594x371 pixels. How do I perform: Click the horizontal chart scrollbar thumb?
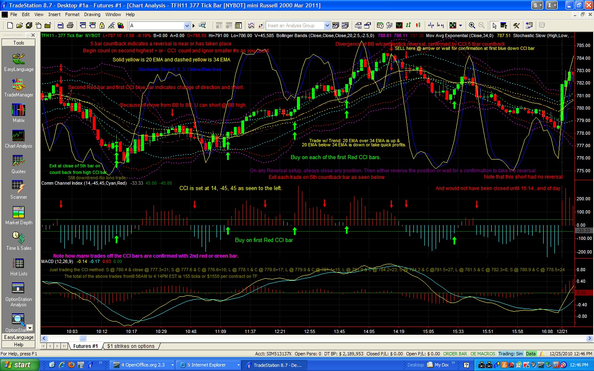pos(82,338)
